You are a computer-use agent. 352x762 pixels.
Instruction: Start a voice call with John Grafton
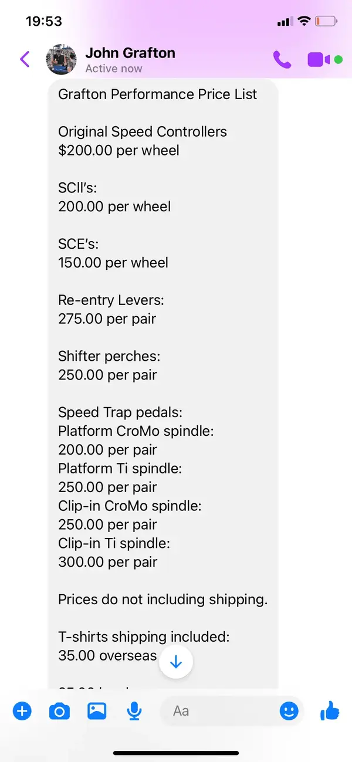[282, 59]
